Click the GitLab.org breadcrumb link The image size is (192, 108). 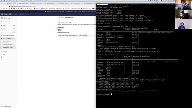point(61,17)
